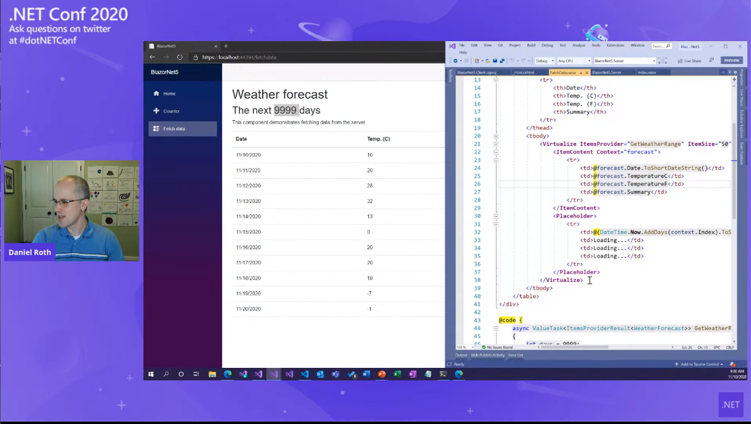The height and width of the screenshot is (424, 751).
Task: Open the Home page in Blazor sidebar
Action: (183, 93)
